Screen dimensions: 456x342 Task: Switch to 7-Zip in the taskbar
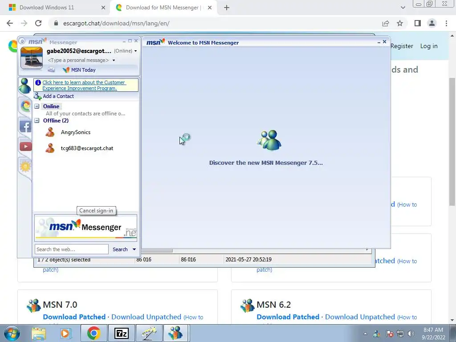(x=121, y=333)
